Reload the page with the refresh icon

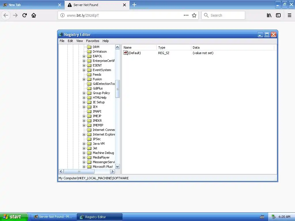point(24,16)
